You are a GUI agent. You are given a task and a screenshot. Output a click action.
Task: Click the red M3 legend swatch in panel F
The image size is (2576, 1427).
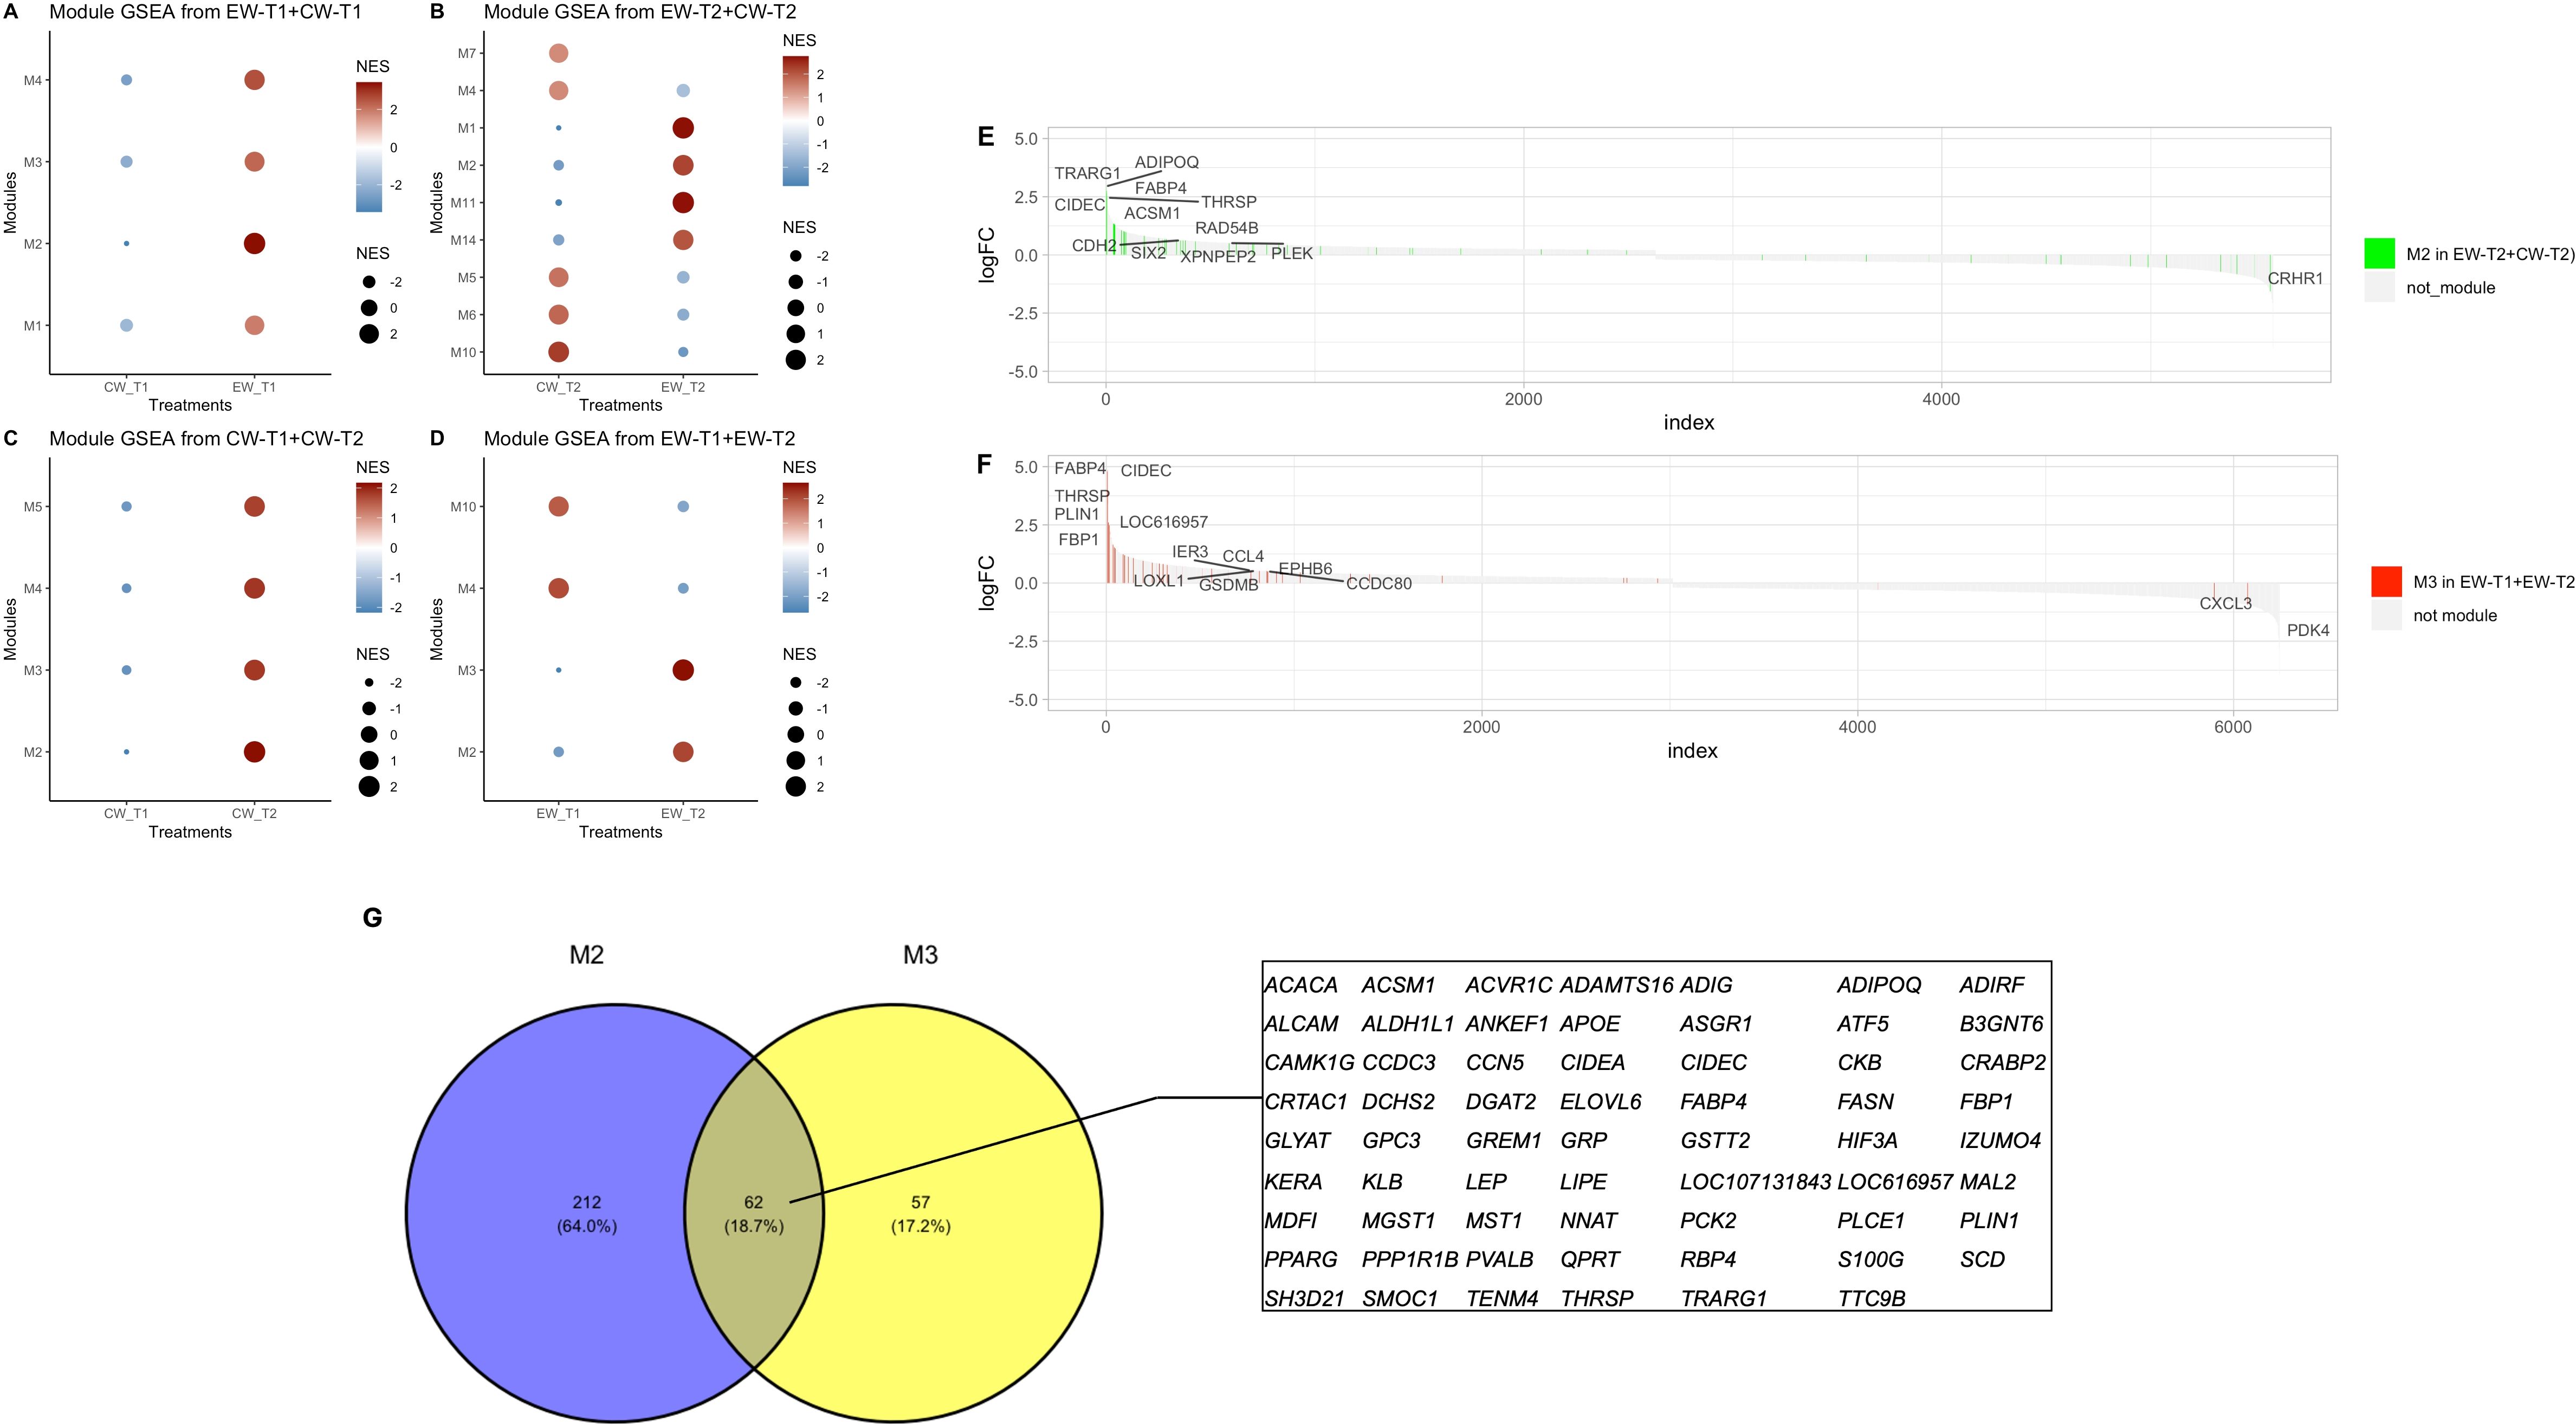click(x=2386, y=582)
